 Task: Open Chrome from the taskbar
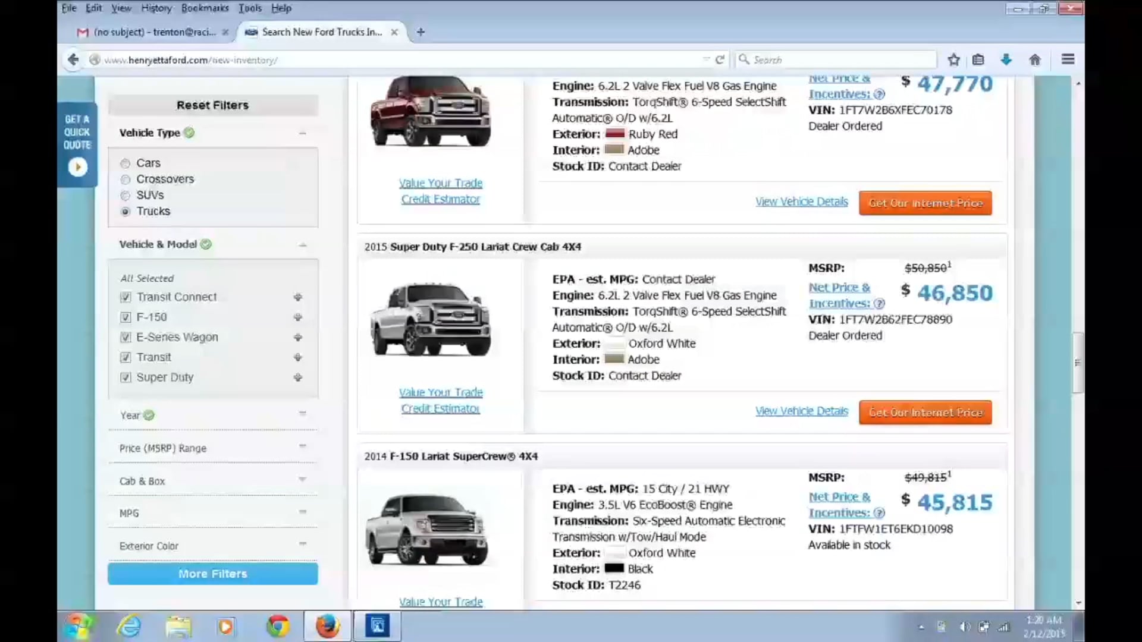278,626
